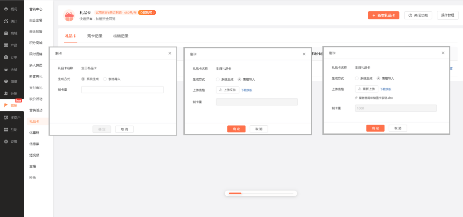
Task: Click the orange progress bar at bottom
Action: coord(235,193)
